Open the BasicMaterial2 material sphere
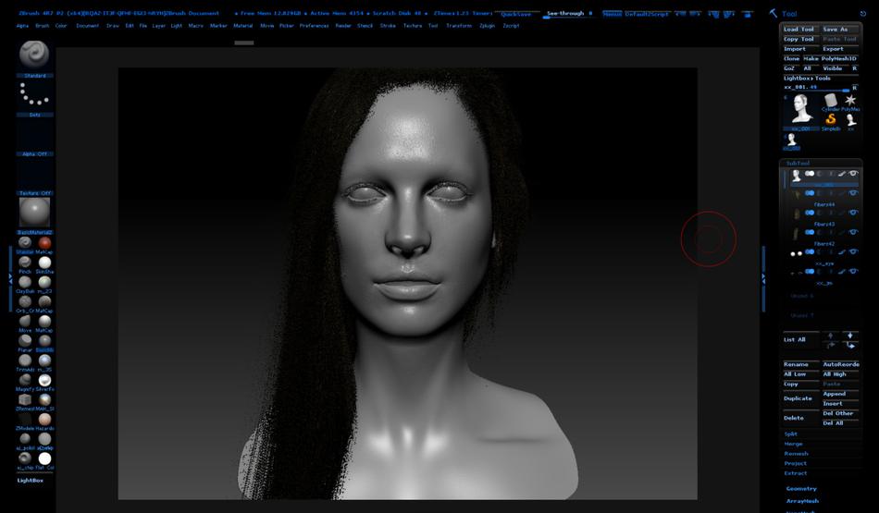879x513 pixels. [34, 212]
